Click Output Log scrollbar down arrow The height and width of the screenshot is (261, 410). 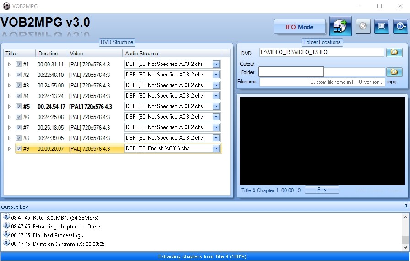click(x=405, y=247)
